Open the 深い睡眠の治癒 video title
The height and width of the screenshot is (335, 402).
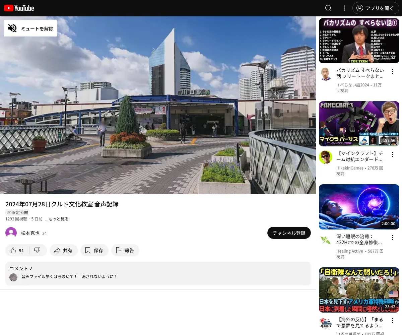359,240
